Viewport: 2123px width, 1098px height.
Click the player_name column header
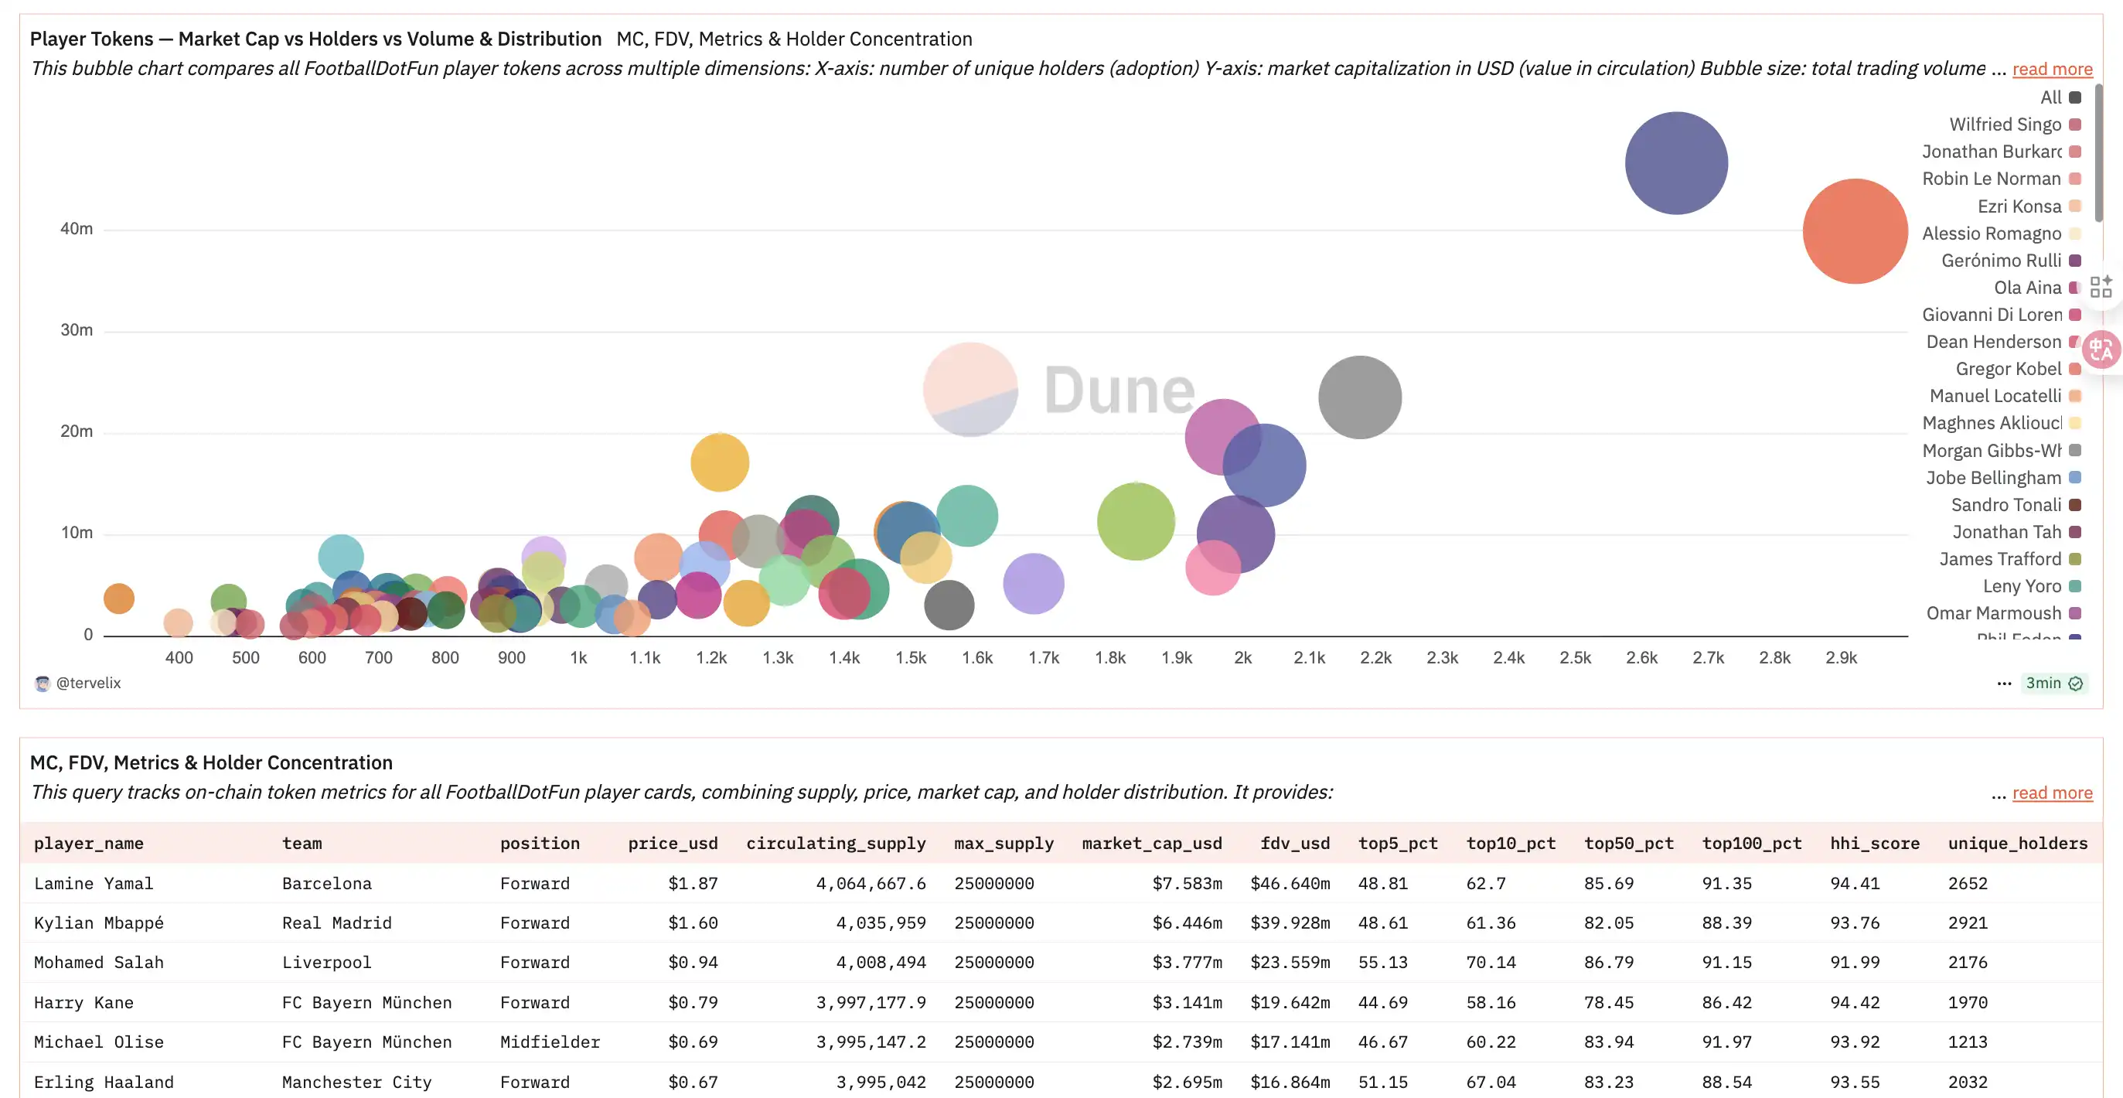coord(88,844)
